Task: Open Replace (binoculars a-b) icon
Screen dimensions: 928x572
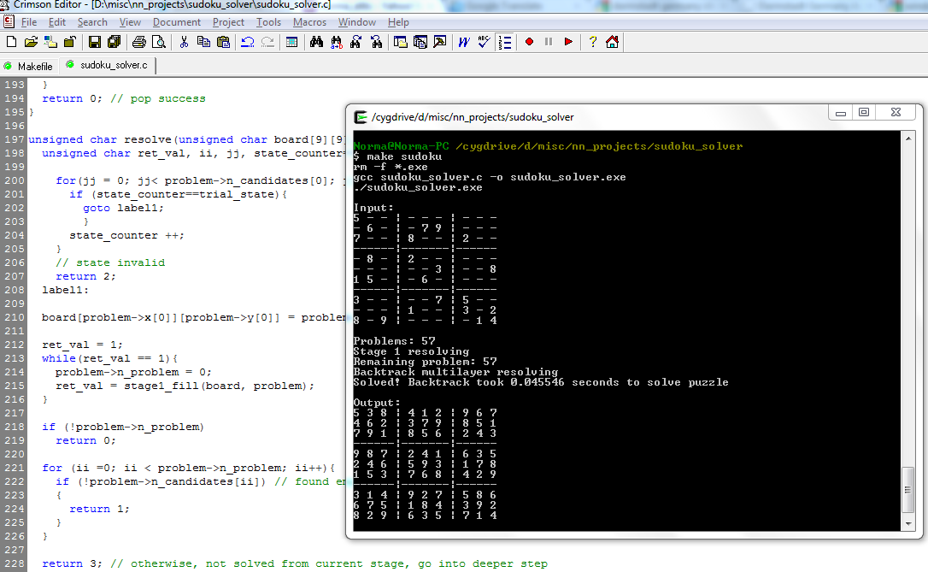Action: click(x=336, y=42)
